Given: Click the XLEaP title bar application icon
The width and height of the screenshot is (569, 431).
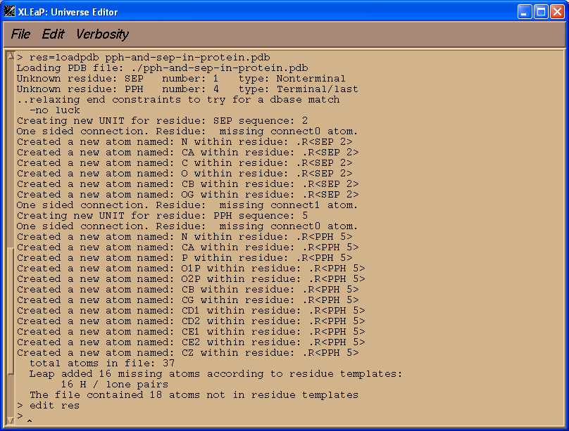Looking at the screenshot, I should tap(9, 11).
